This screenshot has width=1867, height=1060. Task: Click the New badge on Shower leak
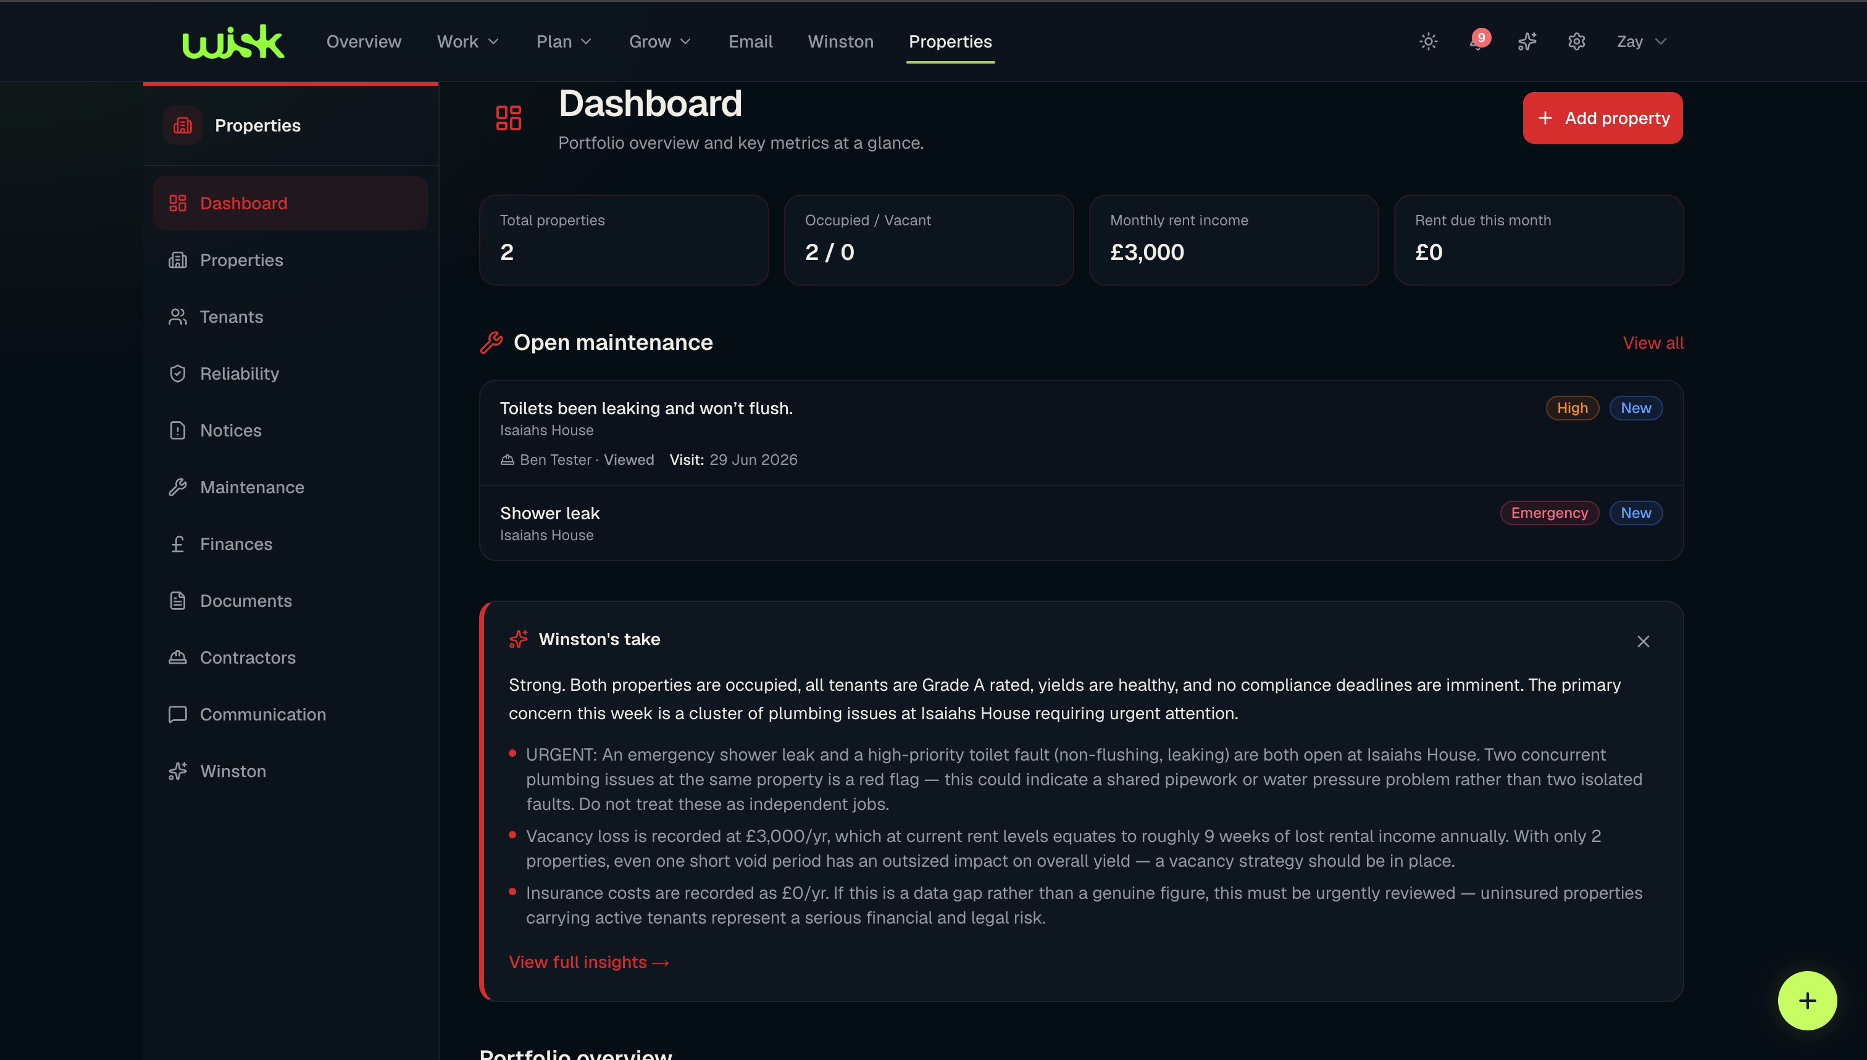(x=1635, y=513)
